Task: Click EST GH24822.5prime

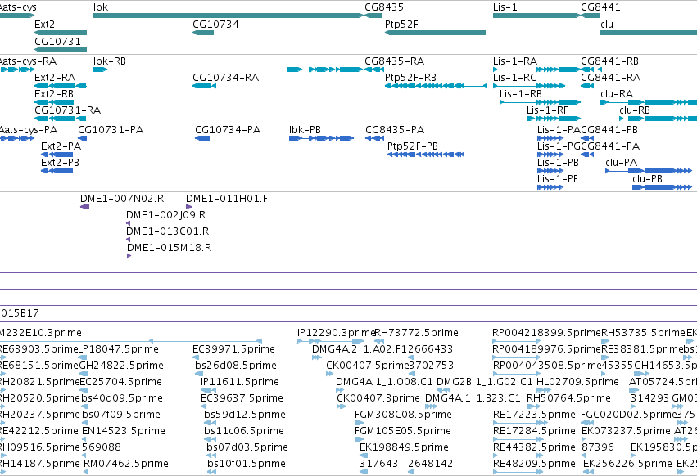Action: tap(121, 366)
